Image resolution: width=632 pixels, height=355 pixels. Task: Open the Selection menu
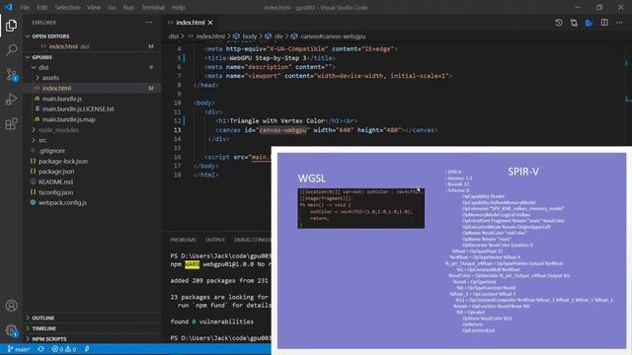pos(67,7)
